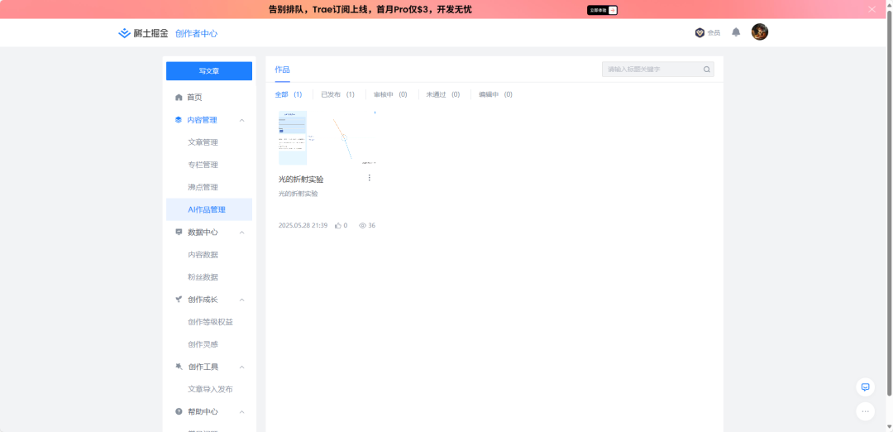Select AI作品管理 in sidebar
The width and height of the screenshot is (893, 432).
(x=209, y=209)
